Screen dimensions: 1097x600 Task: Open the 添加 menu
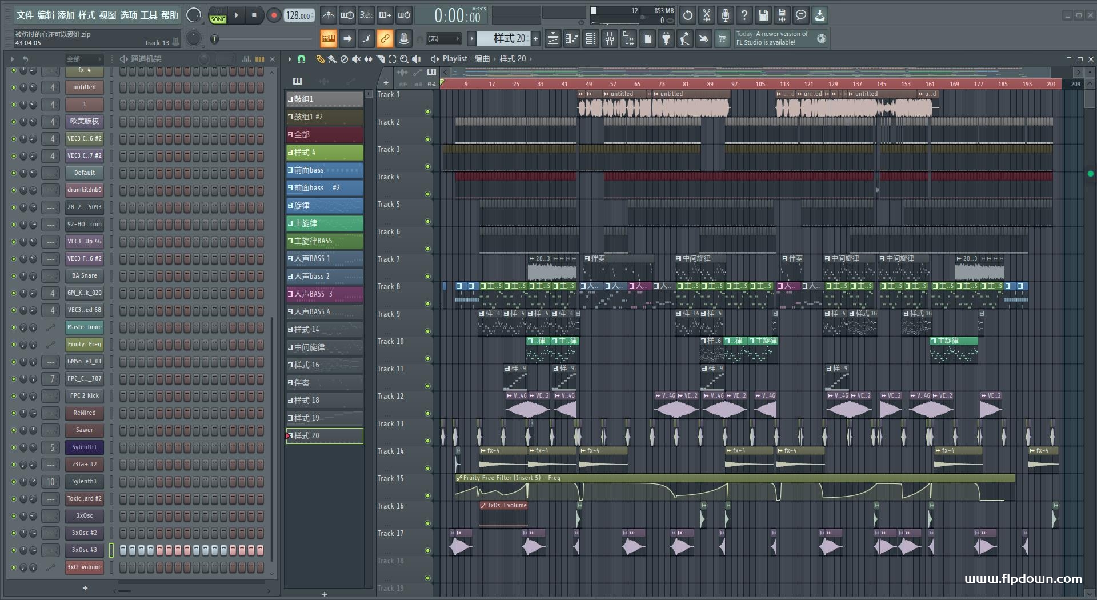[x=66, y=15]
